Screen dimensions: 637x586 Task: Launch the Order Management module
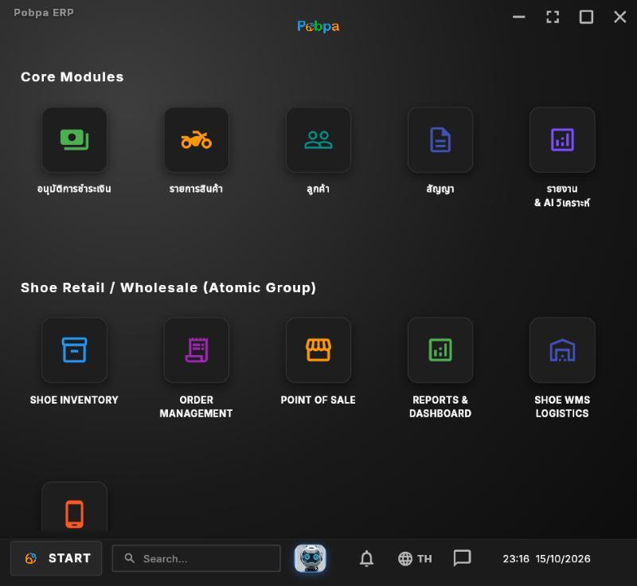(196, 350)
